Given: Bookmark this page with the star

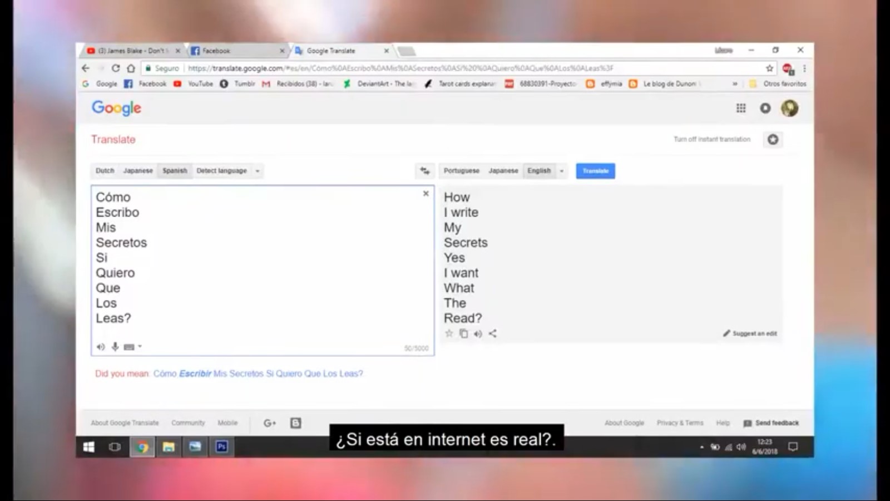Looking at the screenshot, I should [x=770, y=68].
